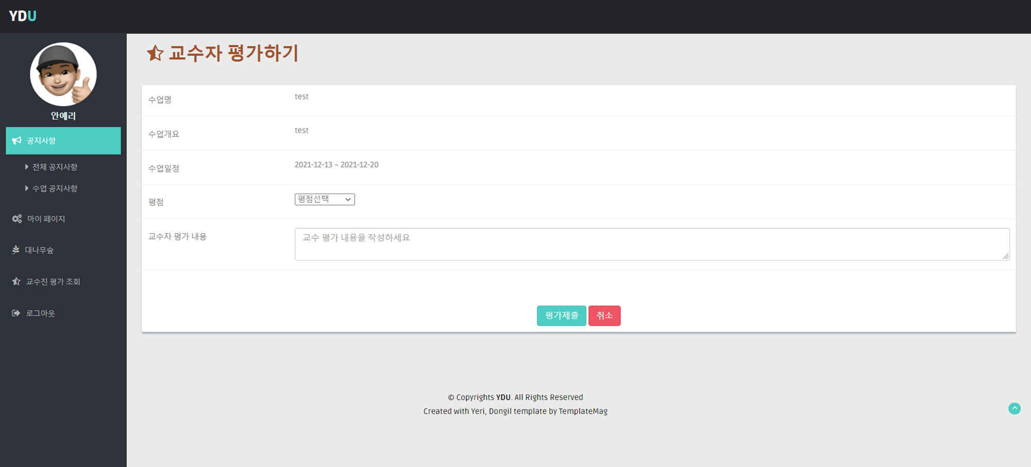Click the 수업일정 label
Screen dimensions: 1031x467
point(164,168)
